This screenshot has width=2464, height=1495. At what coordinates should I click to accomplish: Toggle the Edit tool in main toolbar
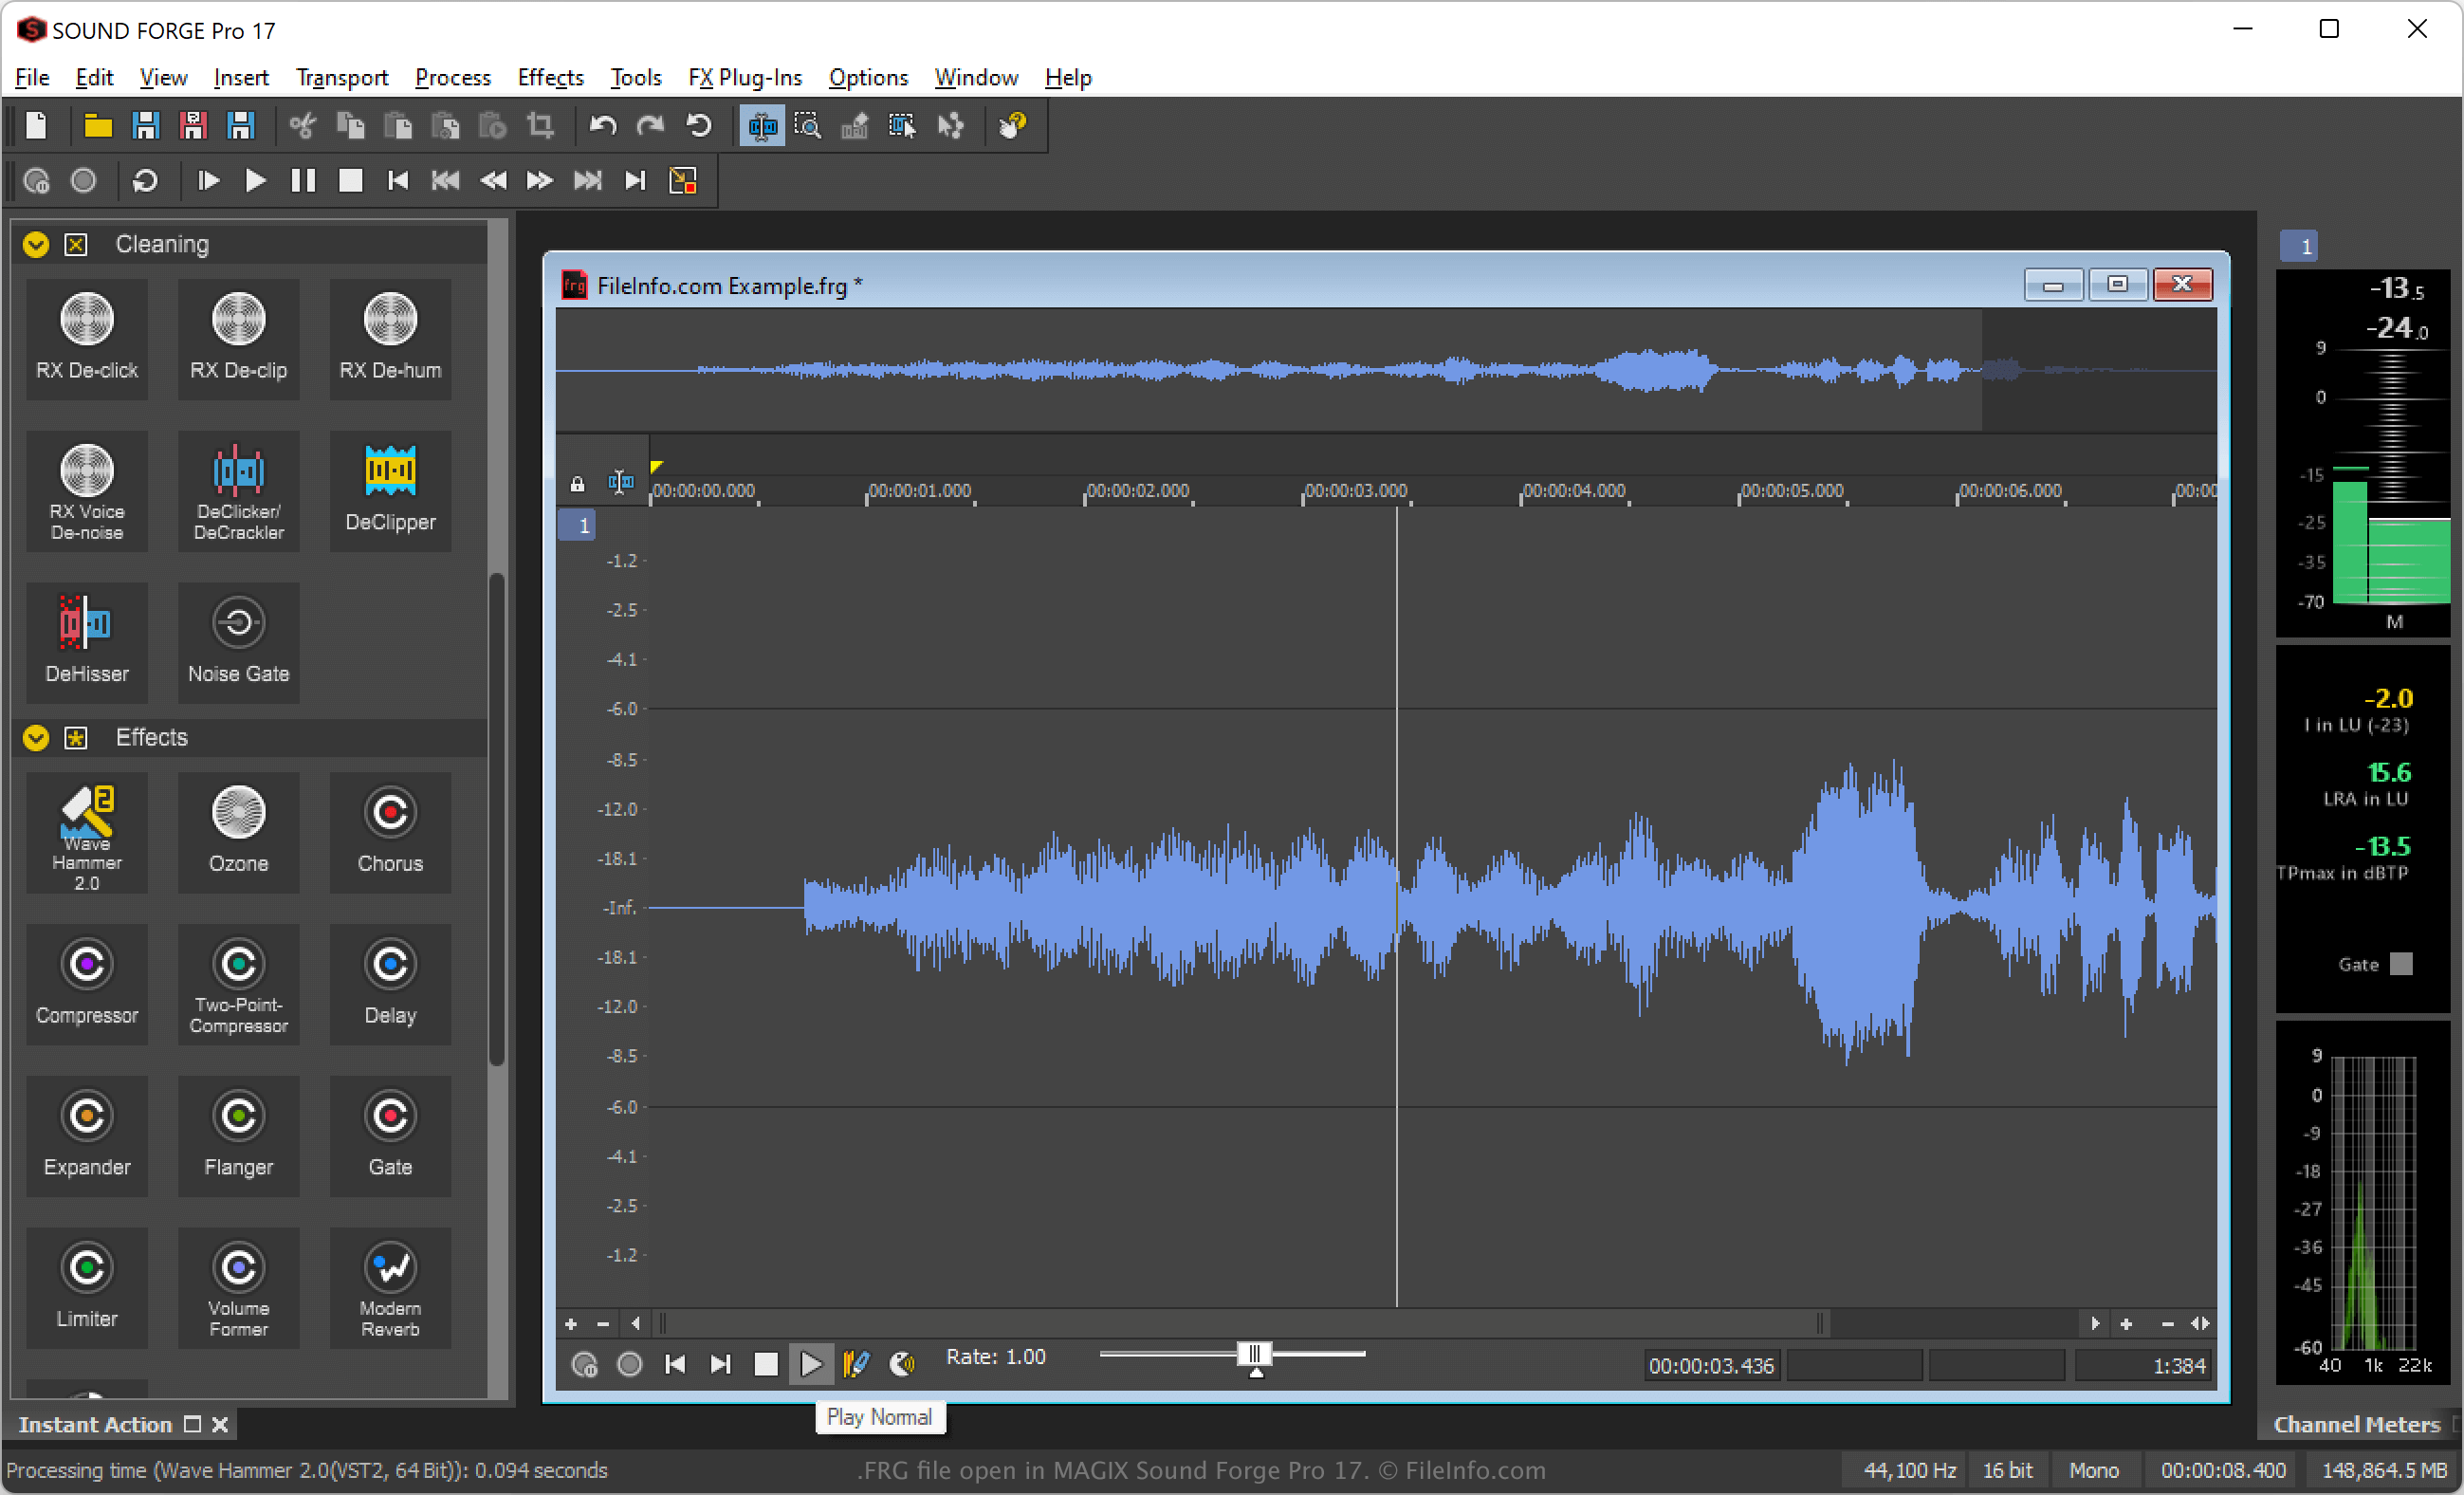pos(762,126)
